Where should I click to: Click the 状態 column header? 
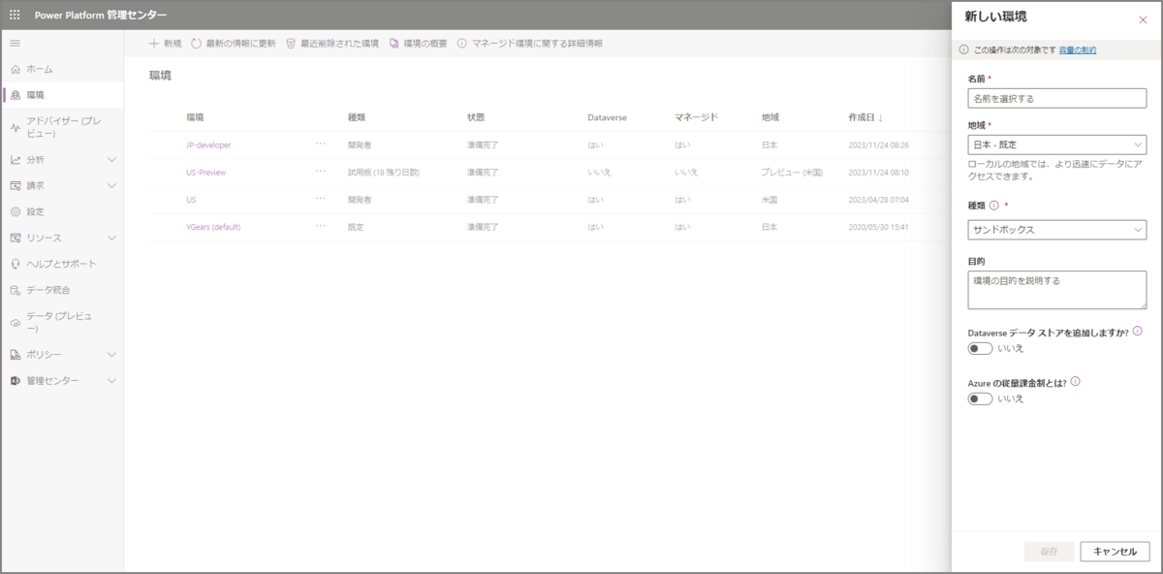476,117
